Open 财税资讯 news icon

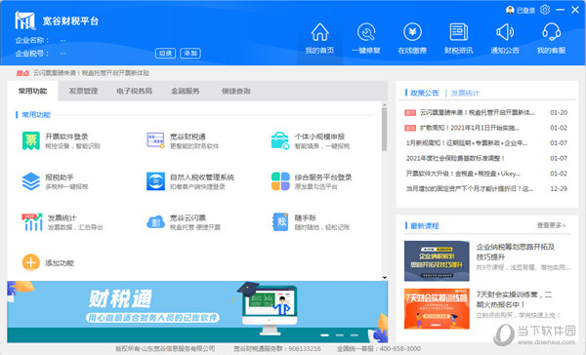[459, 32]
